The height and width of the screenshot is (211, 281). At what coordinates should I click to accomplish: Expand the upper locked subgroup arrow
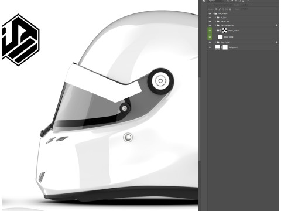pyautogui.click(x=216, y=25)
